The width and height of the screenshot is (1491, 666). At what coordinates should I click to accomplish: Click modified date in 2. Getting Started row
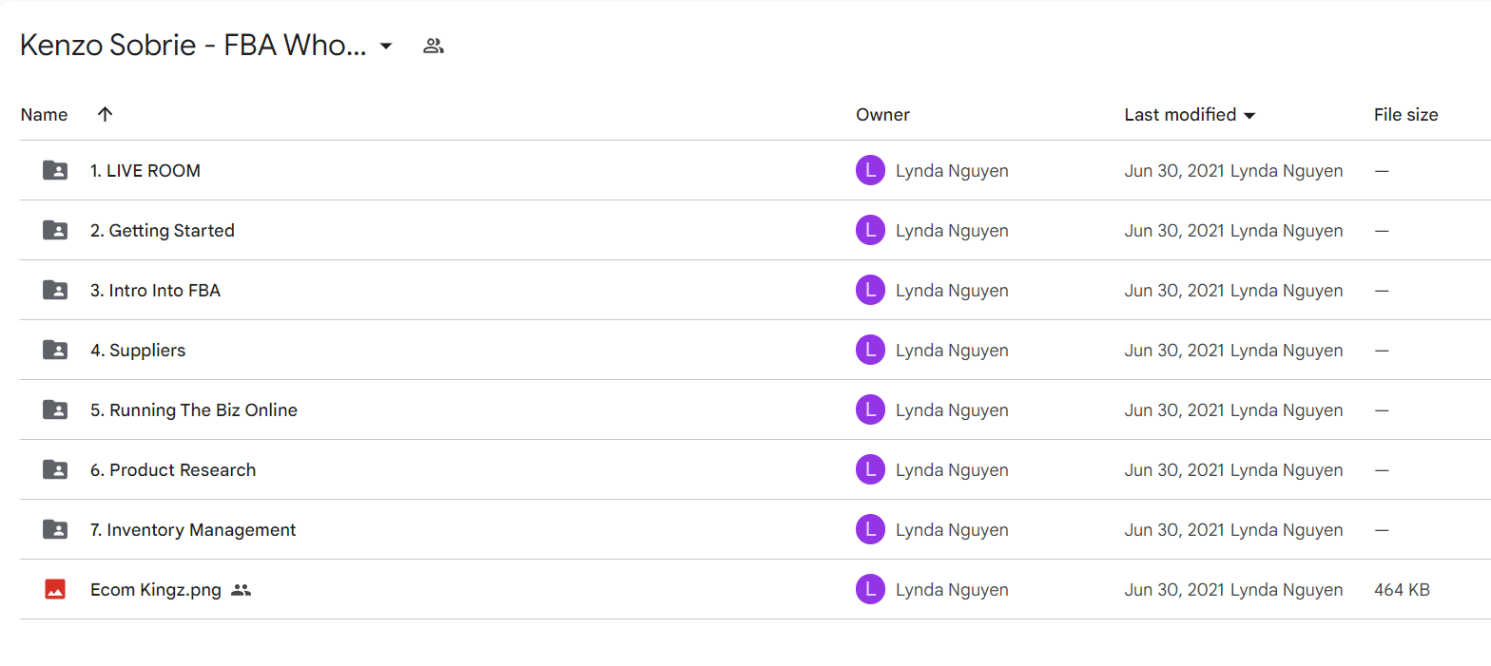tap(1233, 231)
